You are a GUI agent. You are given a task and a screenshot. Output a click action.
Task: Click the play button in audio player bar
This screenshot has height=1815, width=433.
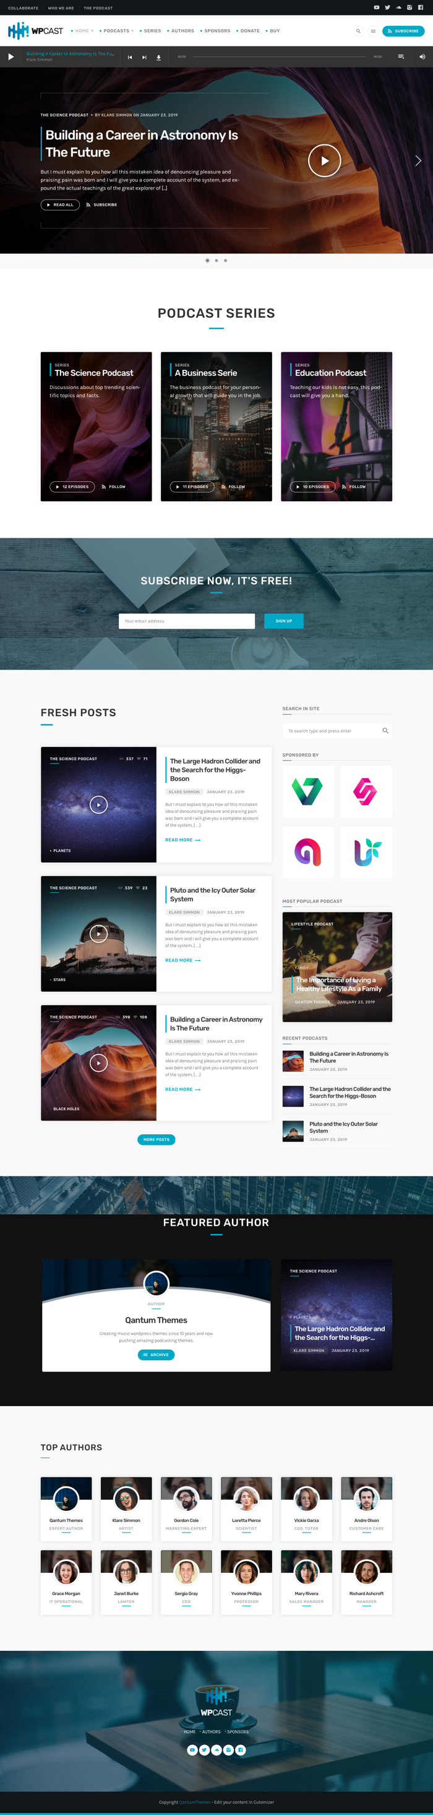pyautogui.click(x=11, y=57)
